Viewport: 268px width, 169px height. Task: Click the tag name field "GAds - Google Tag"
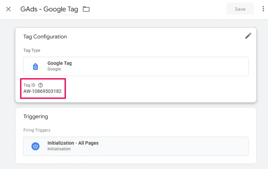[49, 9]
